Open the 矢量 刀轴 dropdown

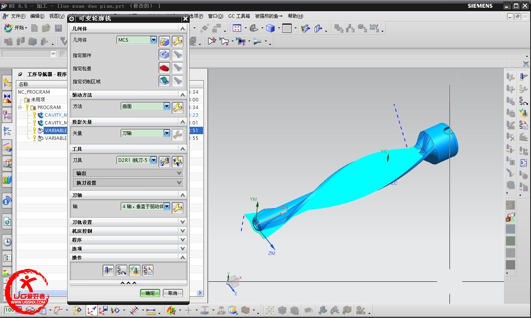point(167,133)
